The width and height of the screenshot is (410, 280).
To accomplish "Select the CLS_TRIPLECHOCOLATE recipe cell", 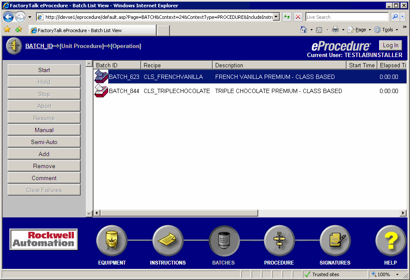I will [x=177, y=91].
